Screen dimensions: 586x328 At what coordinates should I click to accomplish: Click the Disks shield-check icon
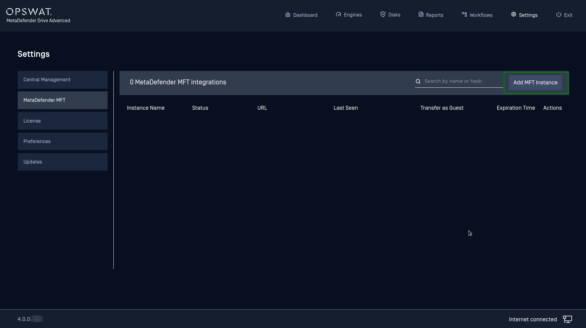(x=383, y=14)
